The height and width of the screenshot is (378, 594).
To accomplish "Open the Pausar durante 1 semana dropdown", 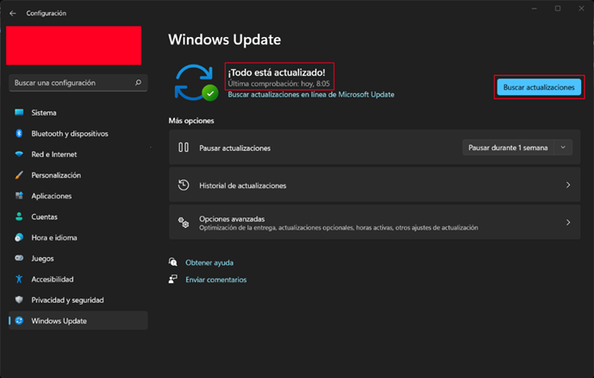I will click(517, 148).
